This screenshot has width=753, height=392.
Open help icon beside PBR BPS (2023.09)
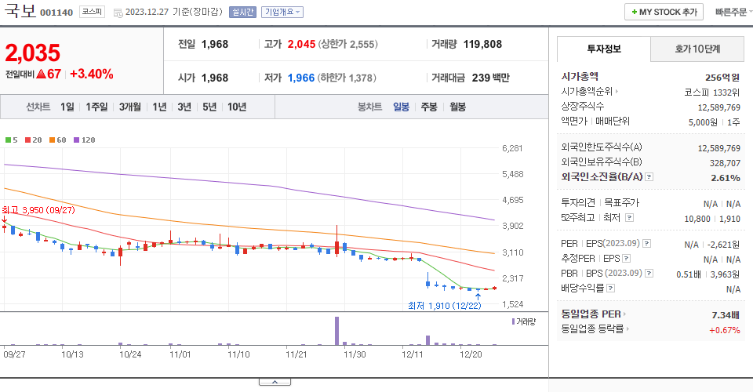click(x=649, y=274)
